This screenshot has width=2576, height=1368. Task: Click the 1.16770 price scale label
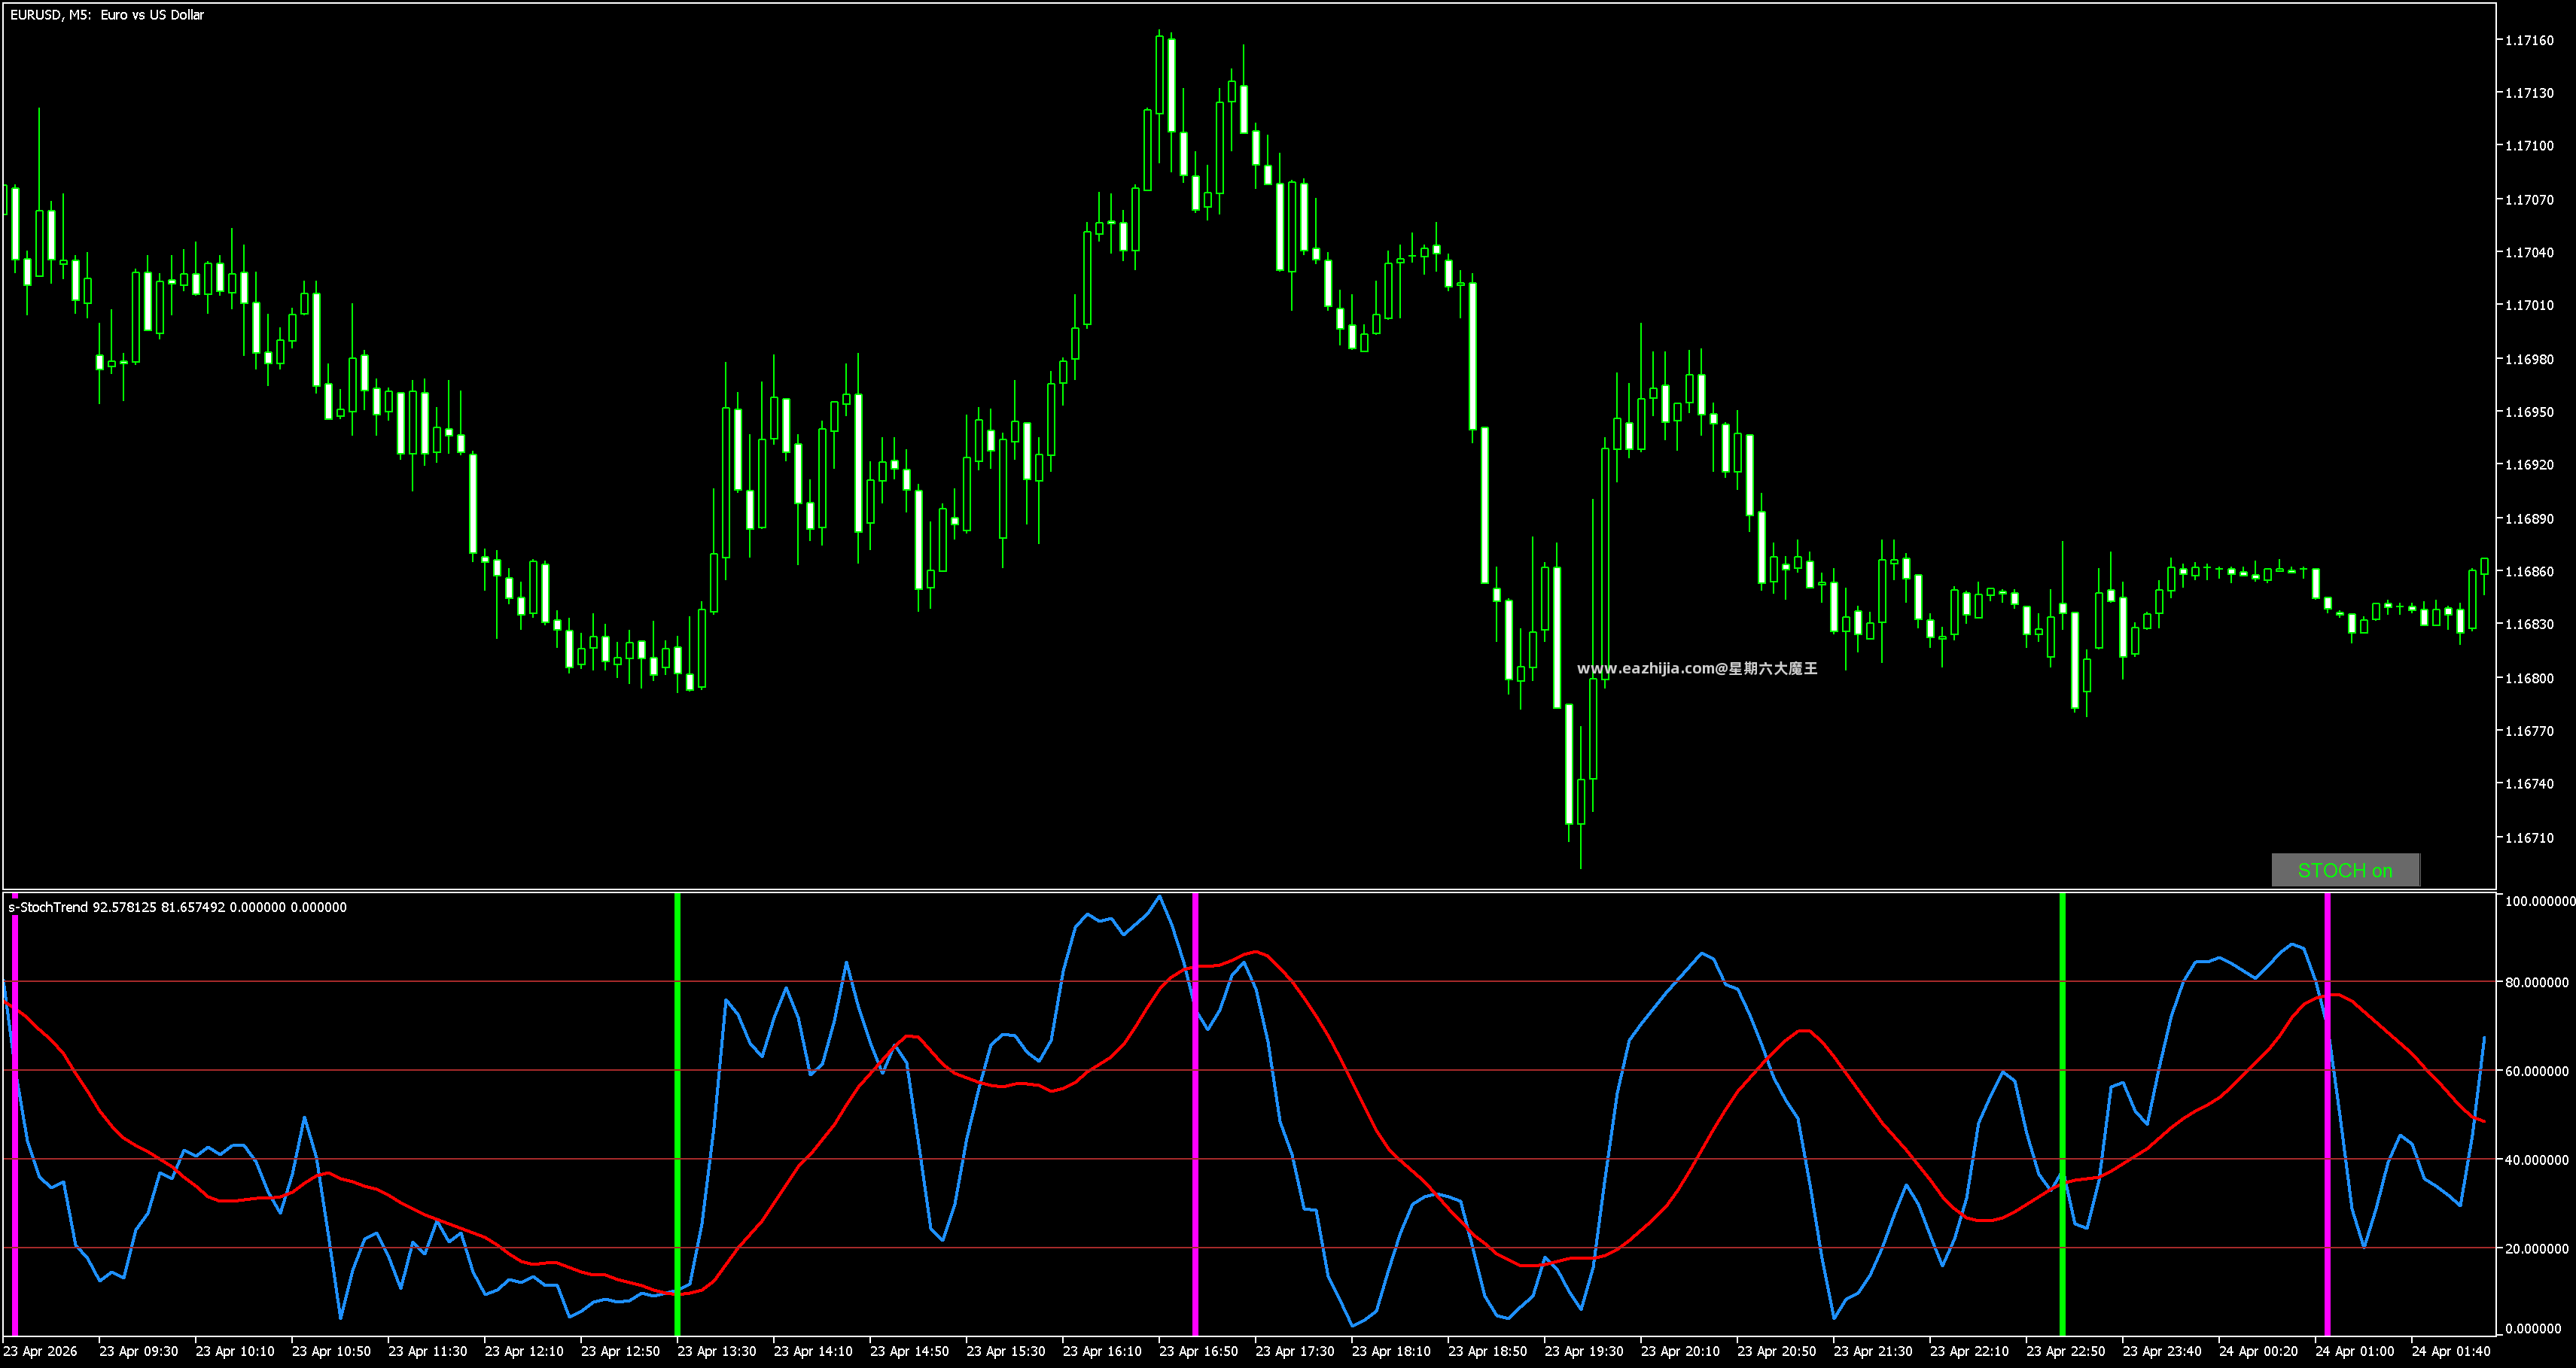[x=2529, y=731]
